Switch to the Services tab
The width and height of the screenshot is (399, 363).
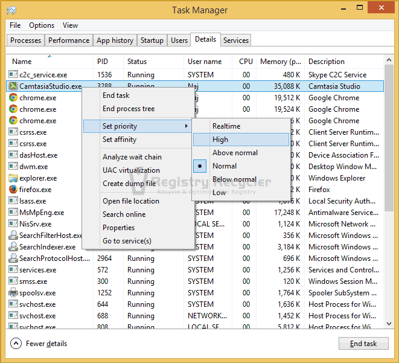click(236, 40)
